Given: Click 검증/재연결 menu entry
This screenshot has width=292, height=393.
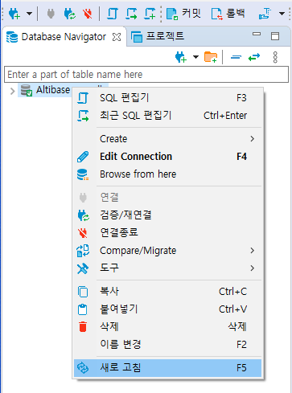Looking at the screenshot, I should [x=167, y=215].
